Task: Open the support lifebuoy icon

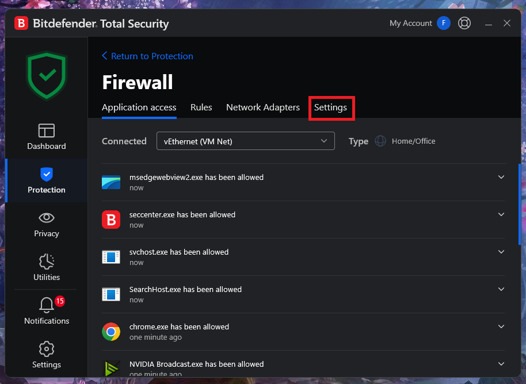Action: point(464,23)
